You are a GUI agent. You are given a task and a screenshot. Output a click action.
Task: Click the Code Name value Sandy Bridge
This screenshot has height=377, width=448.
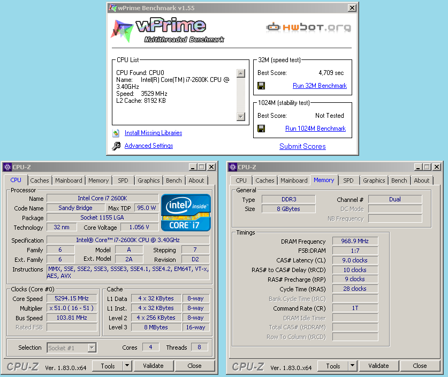(x=75, y=208)
